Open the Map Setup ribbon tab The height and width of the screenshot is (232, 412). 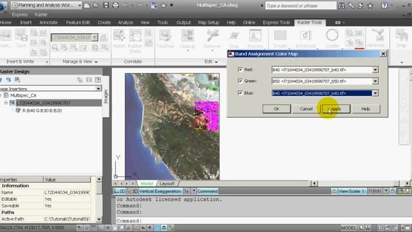[x=209, y=23]
